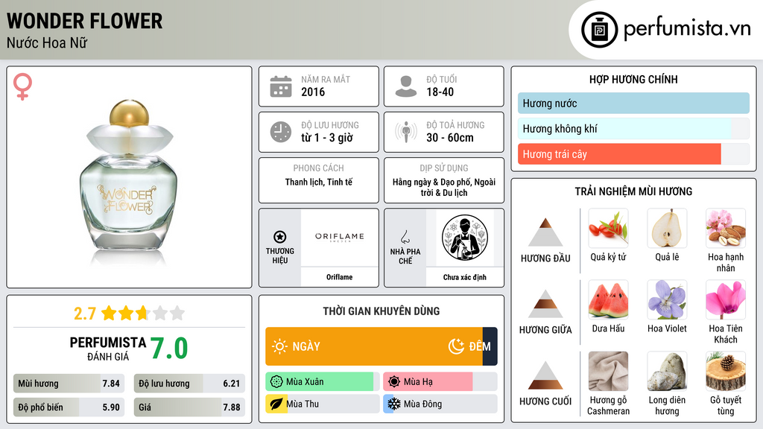Screen dimensions: 763x429
Task: Click the Mùa Đông season bar
Action: tap(440, 404)
